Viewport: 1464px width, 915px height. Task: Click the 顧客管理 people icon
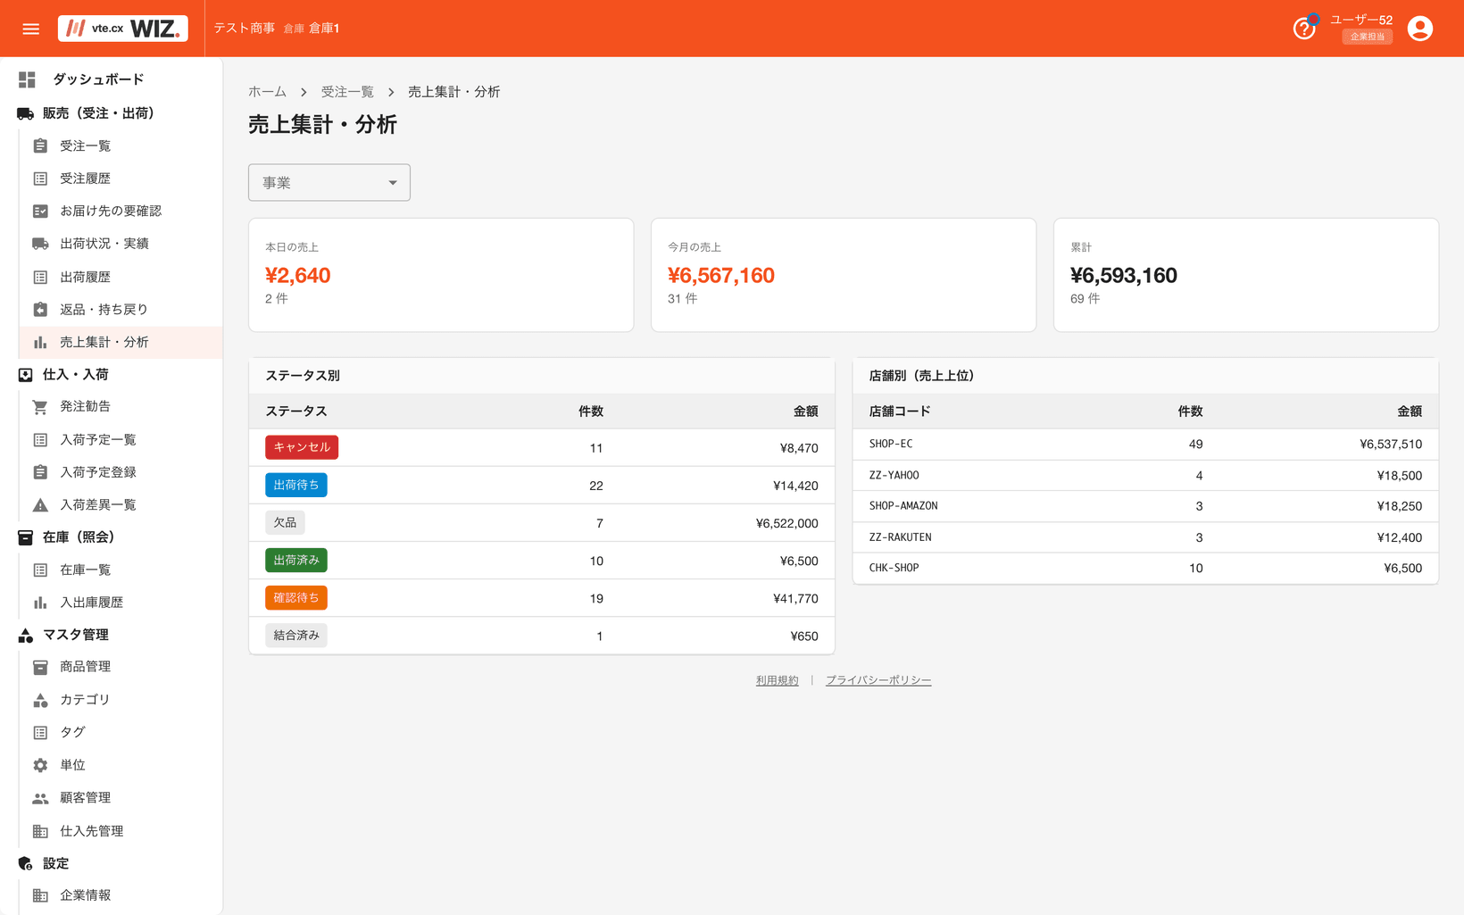(40, 798)
